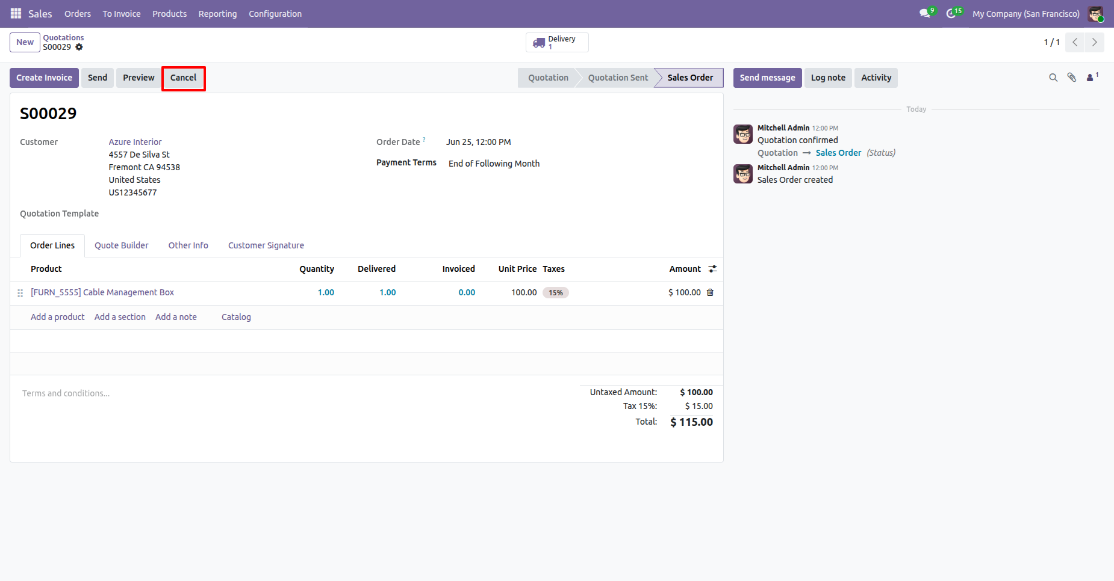Click the Payment Terms field value
1114x581 pixels.
[494, 164]
